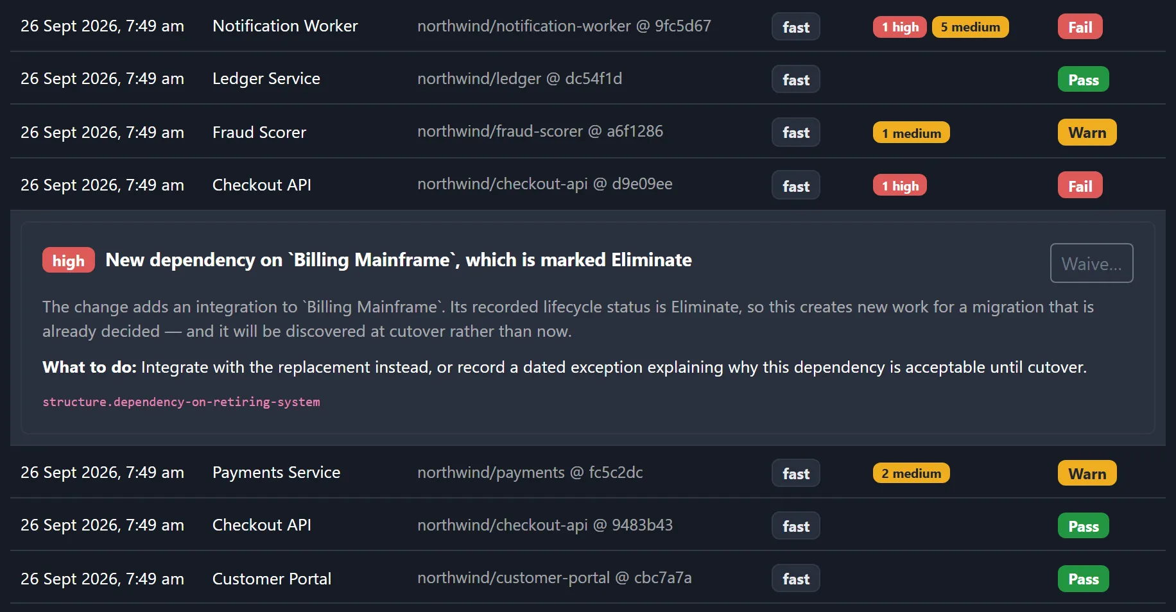This screenshot has width=1176, height=612.
Task: Click the 1 medium badge on Fraud Scorer
Action: [x=911, y=133]
